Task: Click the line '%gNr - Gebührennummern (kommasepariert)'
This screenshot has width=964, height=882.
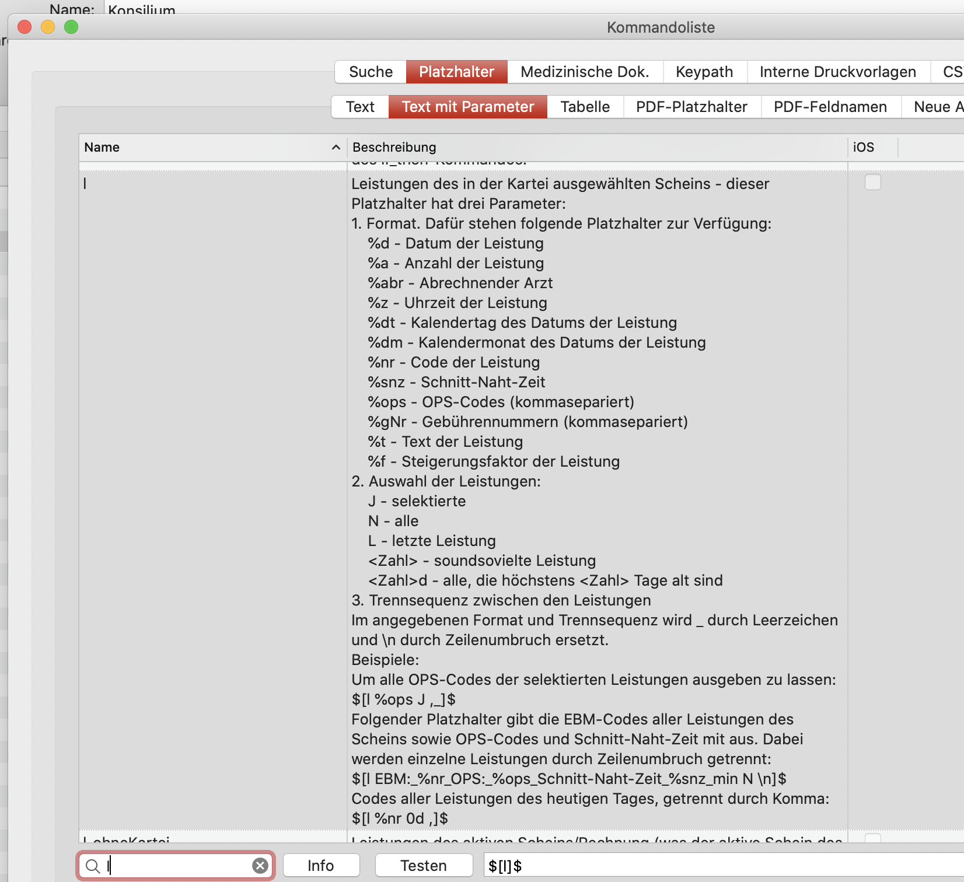Action: [x=528, y=422]
